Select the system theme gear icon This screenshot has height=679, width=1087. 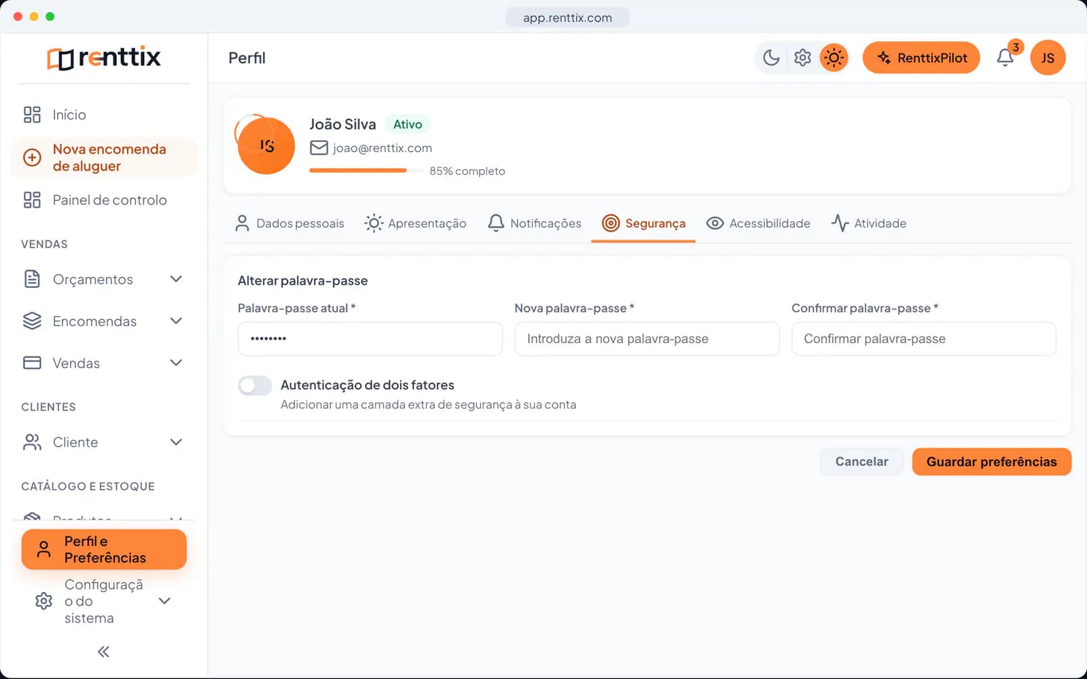[x=802, y=58]
